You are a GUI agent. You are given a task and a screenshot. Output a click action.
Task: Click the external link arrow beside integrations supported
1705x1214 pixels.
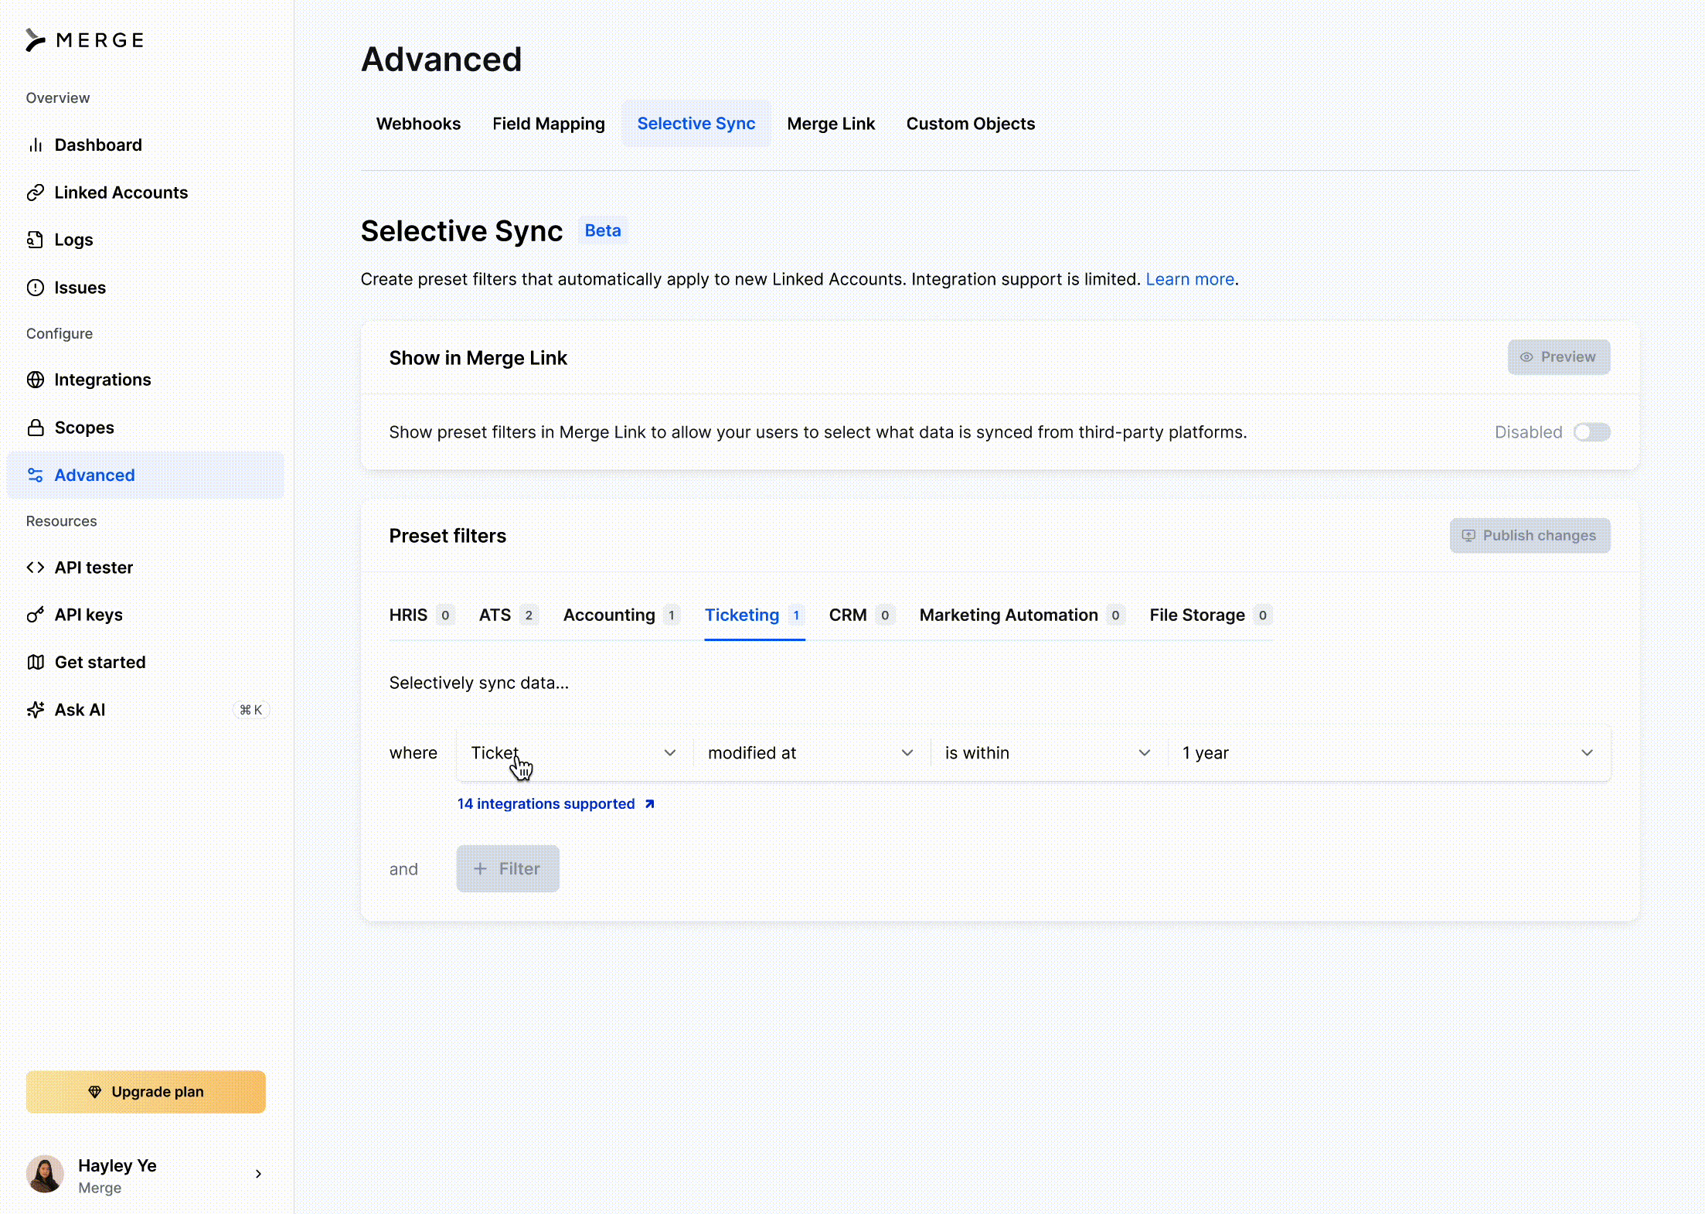tap(650, 804)
